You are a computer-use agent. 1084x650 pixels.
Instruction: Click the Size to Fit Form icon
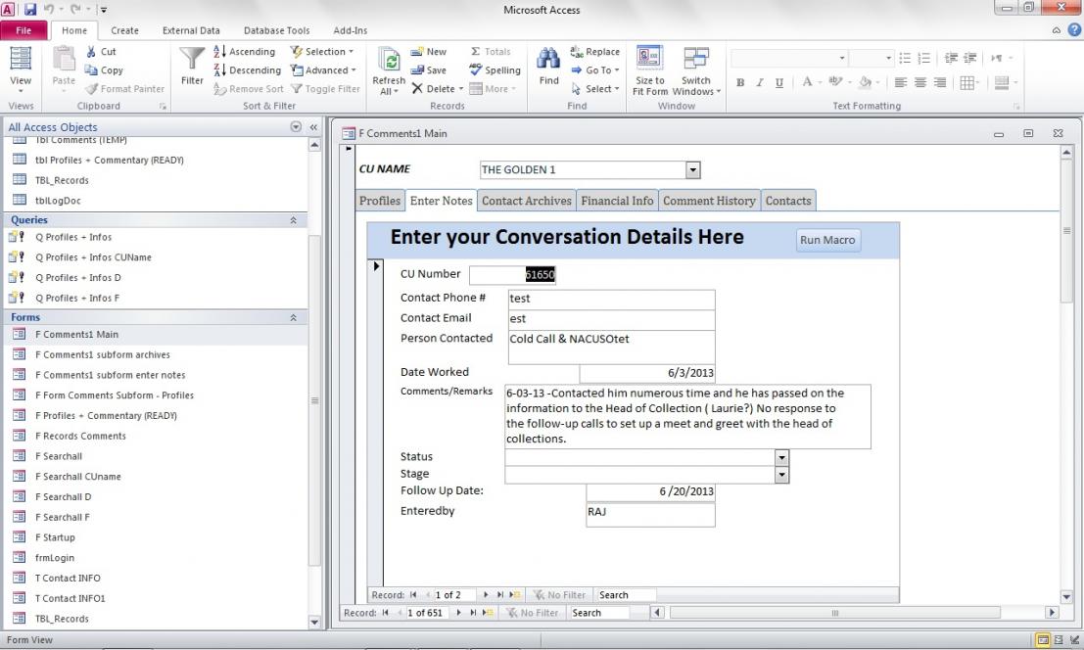pyautogui.click(x=649, y=59)
